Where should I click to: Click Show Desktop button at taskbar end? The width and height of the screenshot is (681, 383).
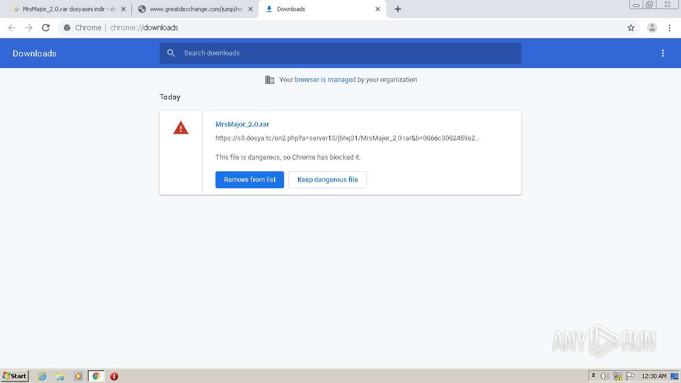675,376
